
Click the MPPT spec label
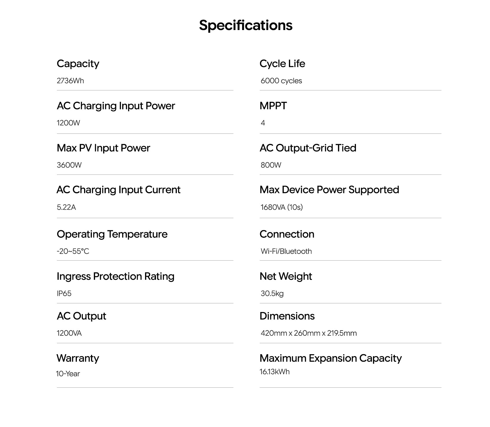tap(273, 106)
